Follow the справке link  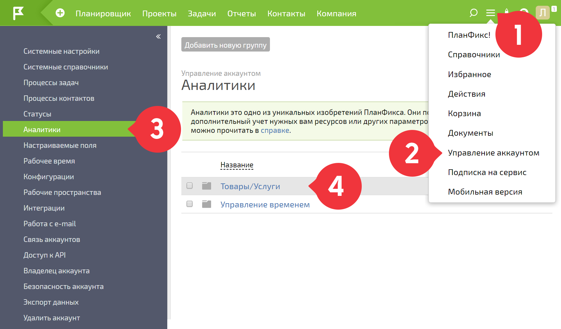click(275, 131)
